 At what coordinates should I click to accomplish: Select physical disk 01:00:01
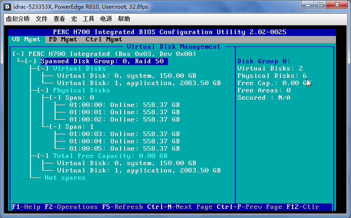(x=124, y=112)
